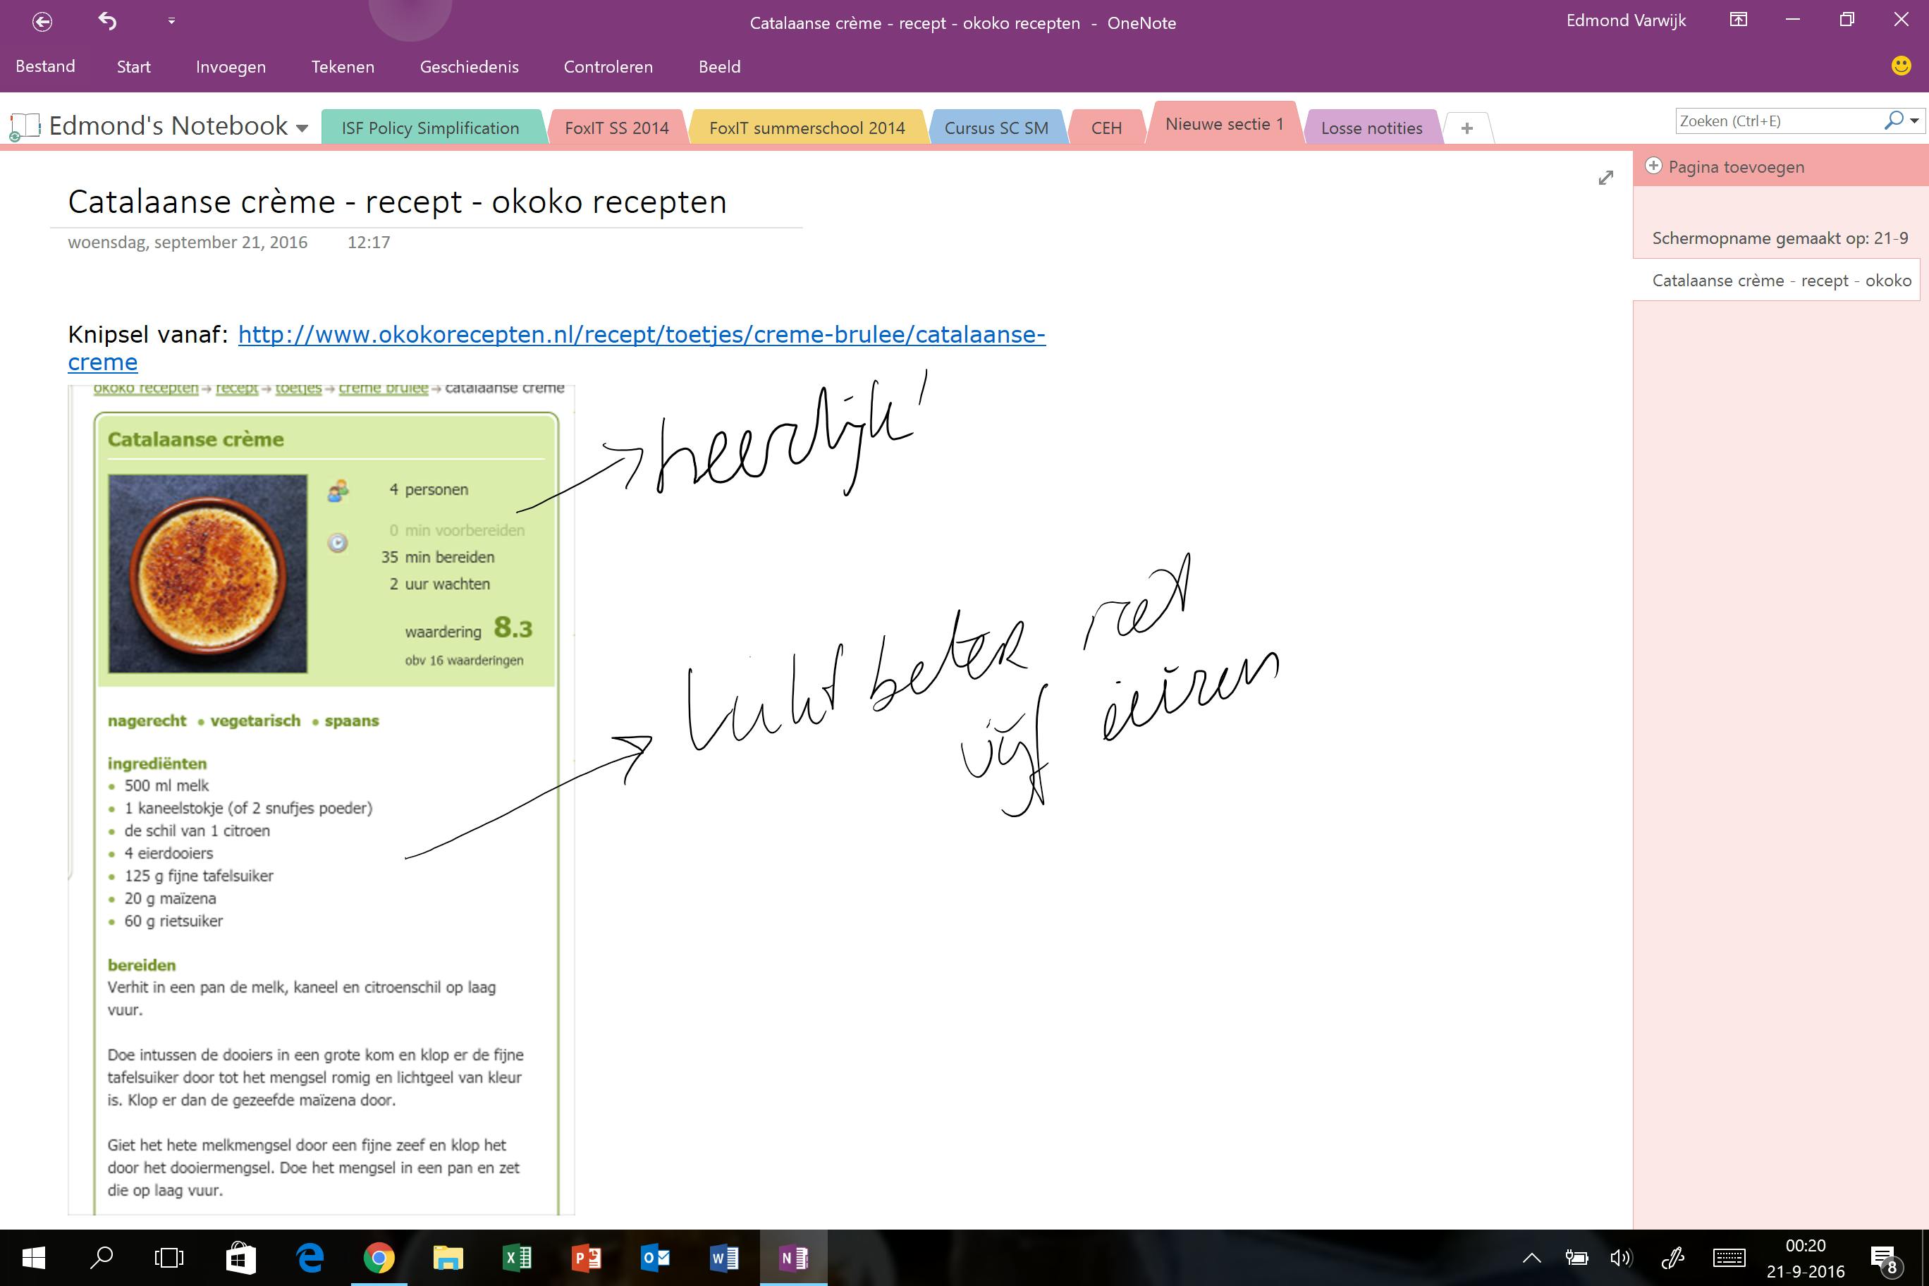Switch to the Cursus SC SM section tab
Viewport: 1929px width, 1286px height.
(996, 128)
